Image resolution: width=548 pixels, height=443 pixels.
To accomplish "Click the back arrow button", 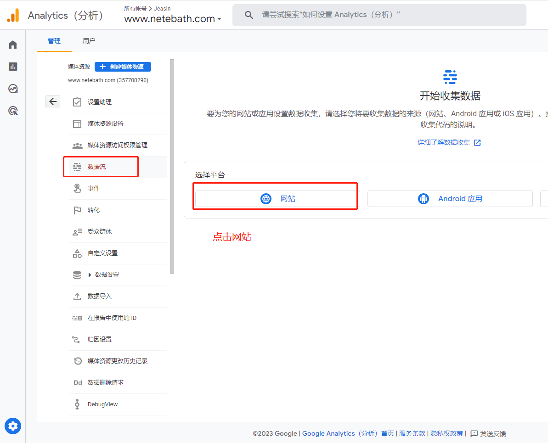I will [53, 101].
